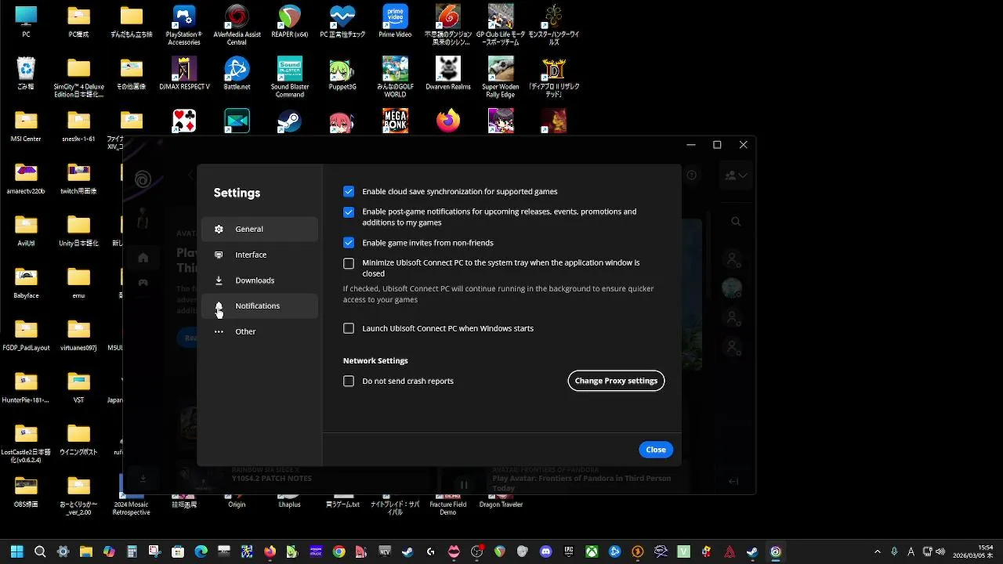
Task: Select the Fracture Field Demo icon
Action: (448, 504)
